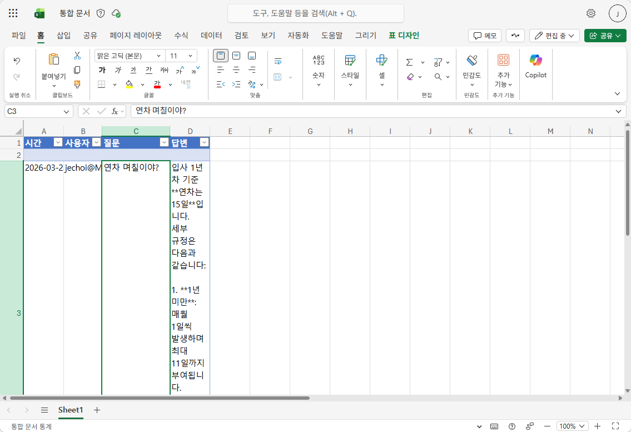631x432 pixels.
Task: Click AutoSum sigma icon
Action: (x=409, y=62)
